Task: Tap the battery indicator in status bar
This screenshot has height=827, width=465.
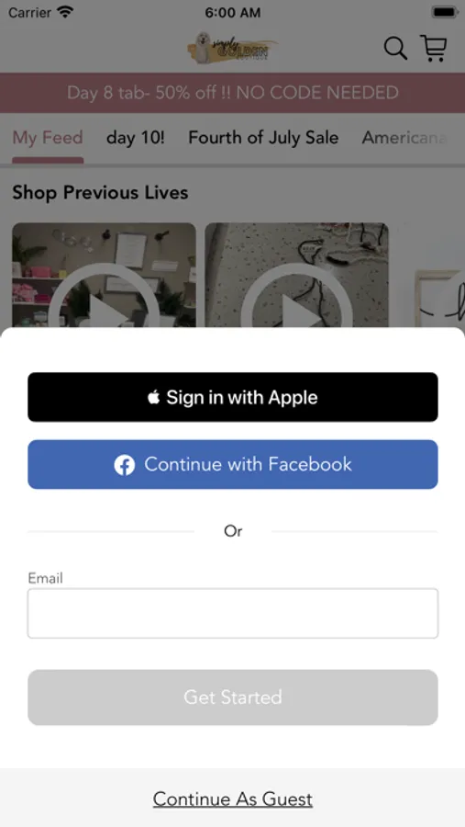Action: coord(444,12)
